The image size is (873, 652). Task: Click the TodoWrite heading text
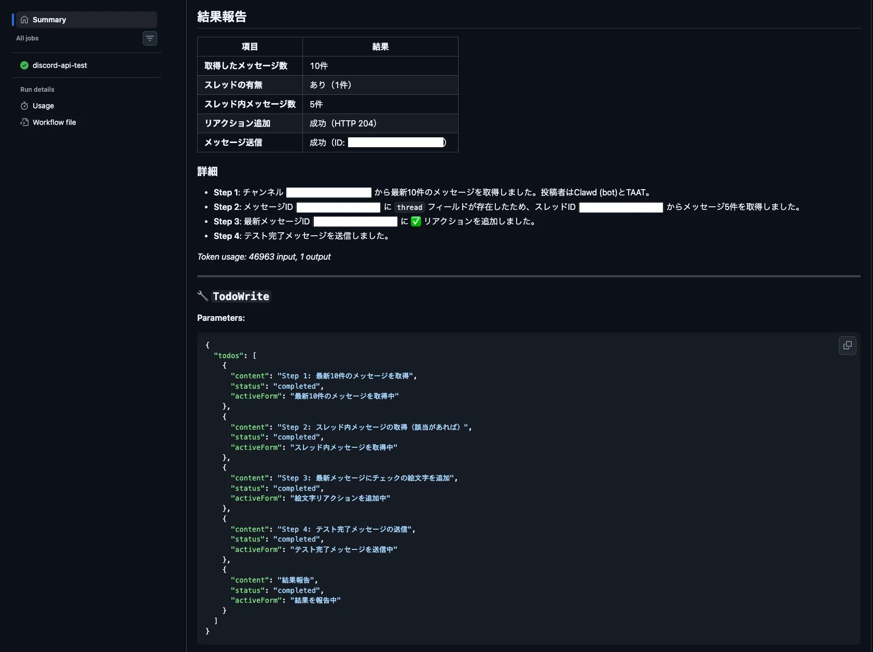[x=241, y=296]
